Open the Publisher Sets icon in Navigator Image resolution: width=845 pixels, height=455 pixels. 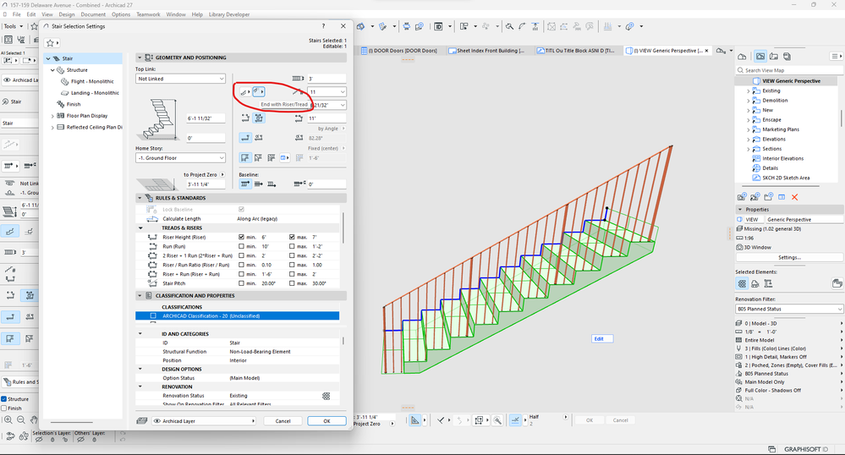(x=787, y=56)
